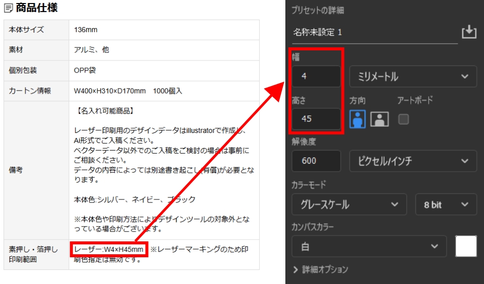Click the 高さ height input field
This screenshot has height=284, width=484.
[316, 119]
